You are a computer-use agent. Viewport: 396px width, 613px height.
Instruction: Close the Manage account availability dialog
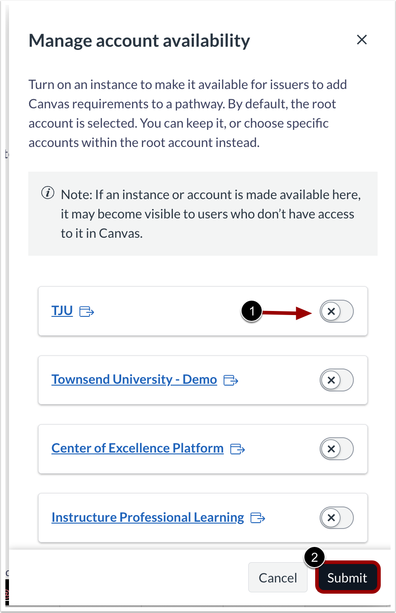click(362, 40)
